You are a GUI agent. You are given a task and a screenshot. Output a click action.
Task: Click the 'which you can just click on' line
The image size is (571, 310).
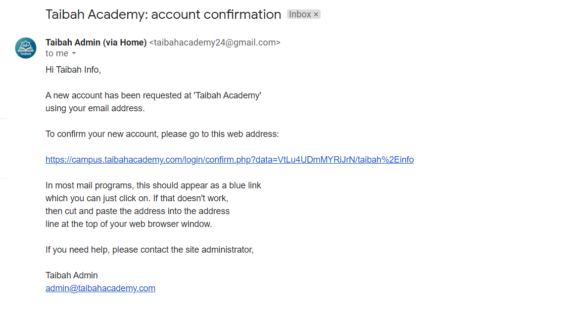tap(137, 198)
